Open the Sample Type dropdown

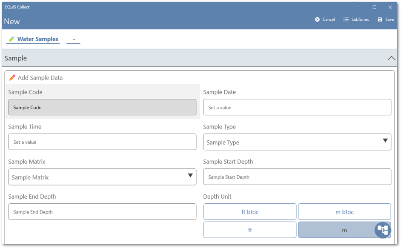[385, 142]
